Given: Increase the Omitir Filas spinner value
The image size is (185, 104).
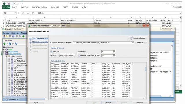Looking at the screenshot, I should tap(114, 51).
